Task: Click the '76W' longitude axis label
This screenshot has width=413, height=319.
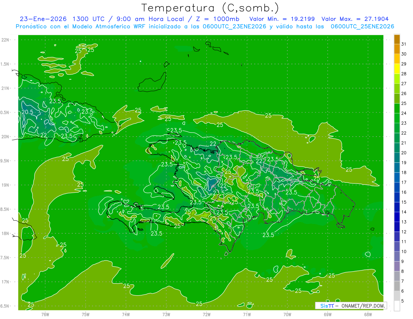Action: 45,314
